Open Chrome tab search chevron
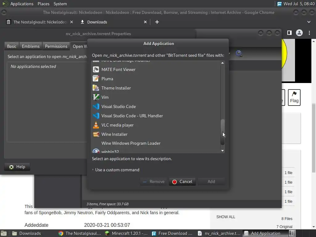 (x=309, y=22)
